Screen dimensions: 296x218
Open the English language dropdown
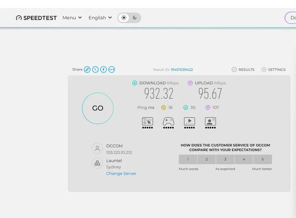[100, 18]
